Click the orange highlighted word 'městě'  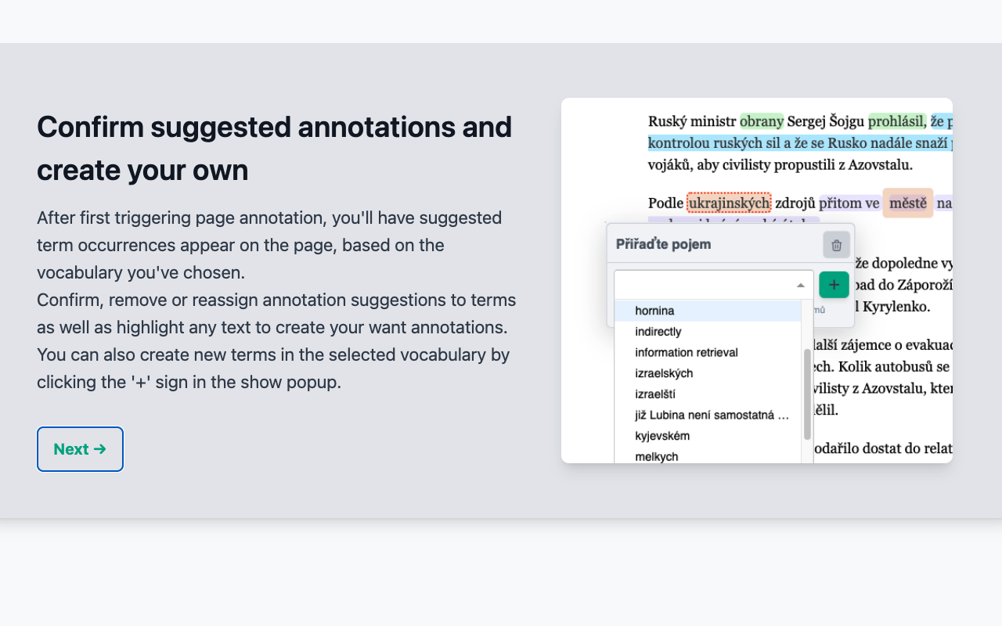[x=907, y=203]
